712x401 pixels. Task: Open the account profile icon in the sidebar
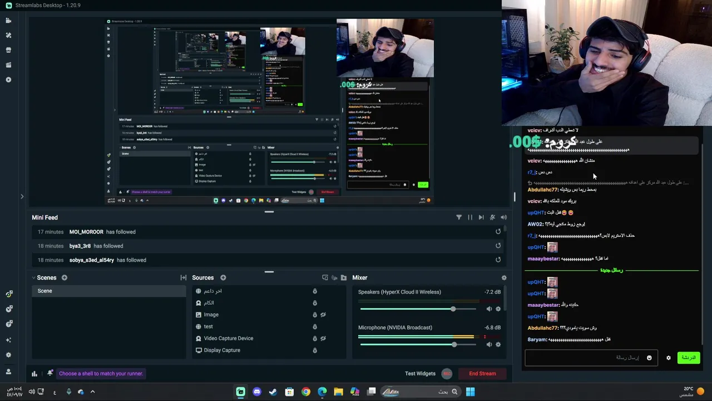pos(8,371)
